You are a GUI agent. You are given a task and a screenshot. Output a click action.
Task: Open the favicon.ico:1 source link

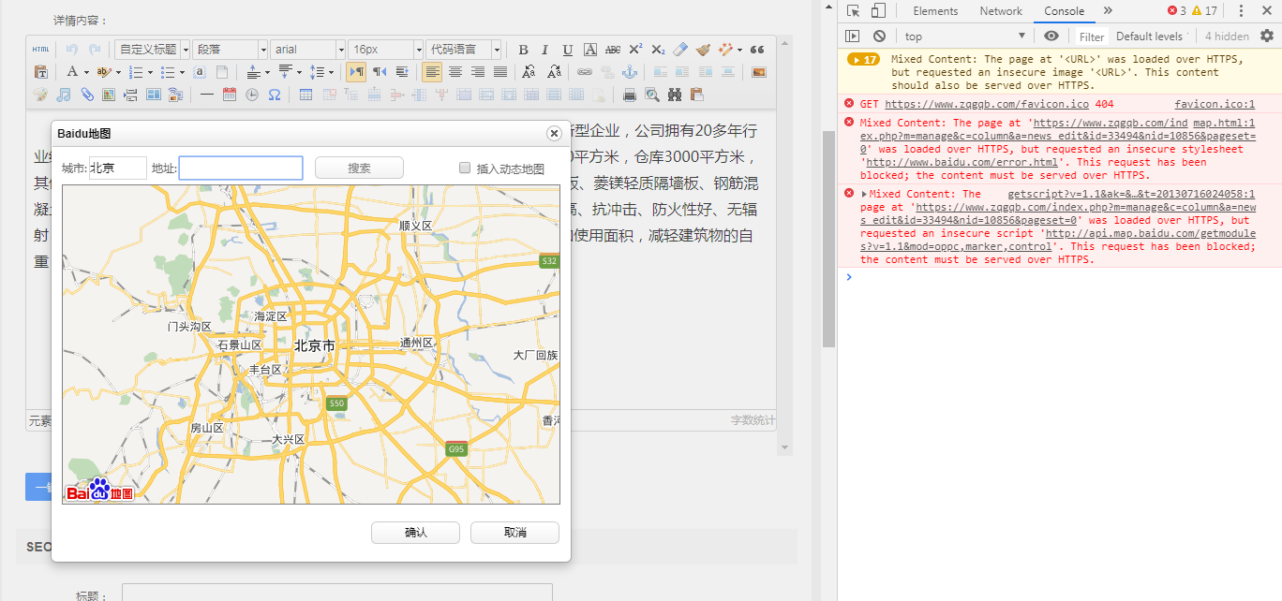tap(1215, 104)
